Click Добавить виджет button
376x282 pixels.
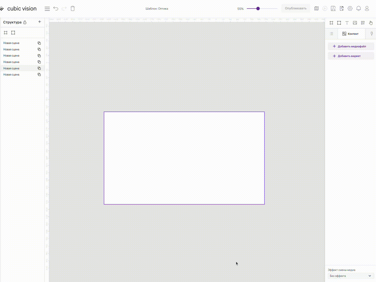351,56
